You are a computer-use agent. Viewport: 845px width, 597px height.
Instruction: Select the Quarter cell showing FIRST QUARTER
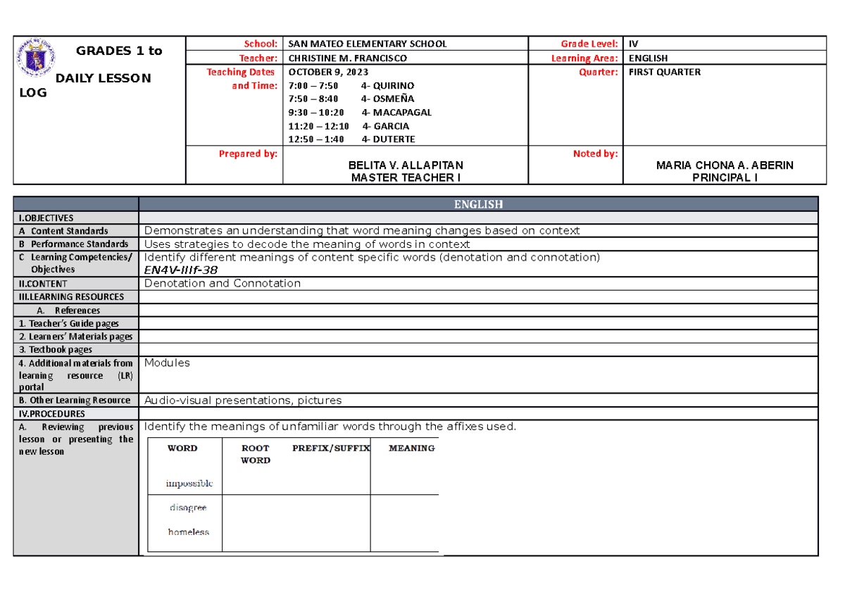click(663, 72)
